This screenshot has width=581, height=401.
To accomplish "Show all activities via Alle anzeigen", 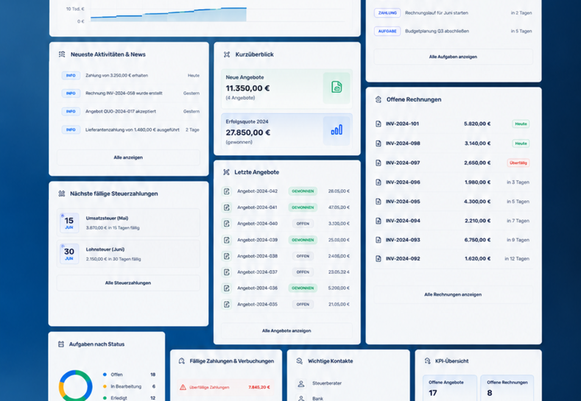I will pyautogui.click(x=128, y=157).
